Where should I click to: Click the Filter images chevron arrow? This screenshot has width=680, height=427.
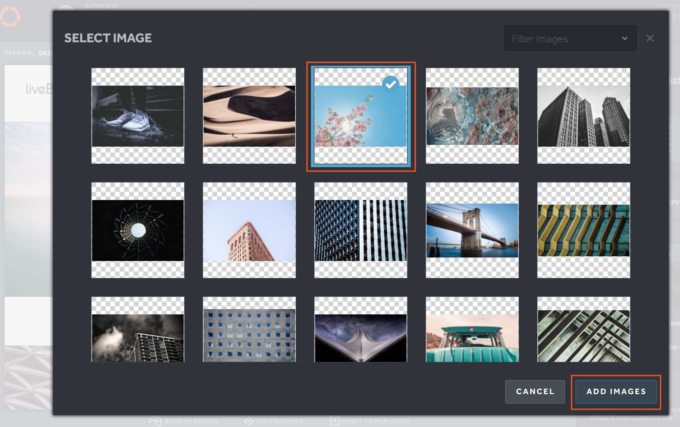tap(625, 38)
